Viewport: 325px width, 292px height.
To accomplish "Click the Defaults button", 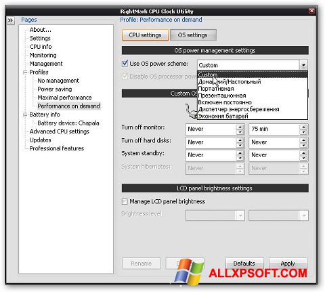I will 244,264.
